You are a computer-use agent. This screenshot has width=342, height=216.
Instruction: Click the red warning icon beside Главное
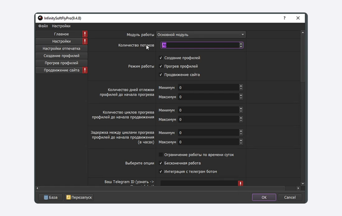(x=85, y=34)
